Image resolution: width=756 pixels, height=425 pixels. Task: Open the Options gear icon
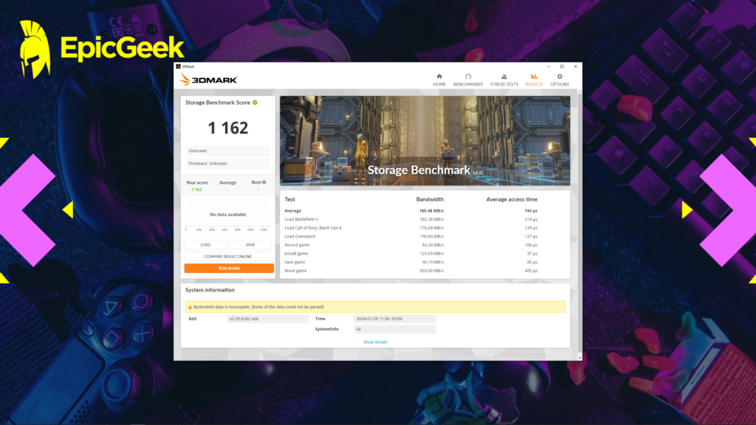coord(560,75)
